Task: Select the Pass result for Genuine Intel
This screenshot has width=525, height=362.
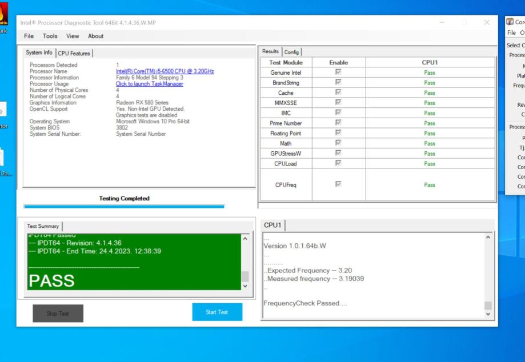Action: pos(430,73)
